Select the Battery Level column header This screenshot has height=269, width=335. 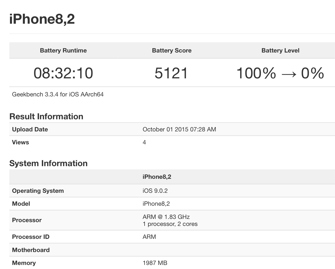click(280, 51)
